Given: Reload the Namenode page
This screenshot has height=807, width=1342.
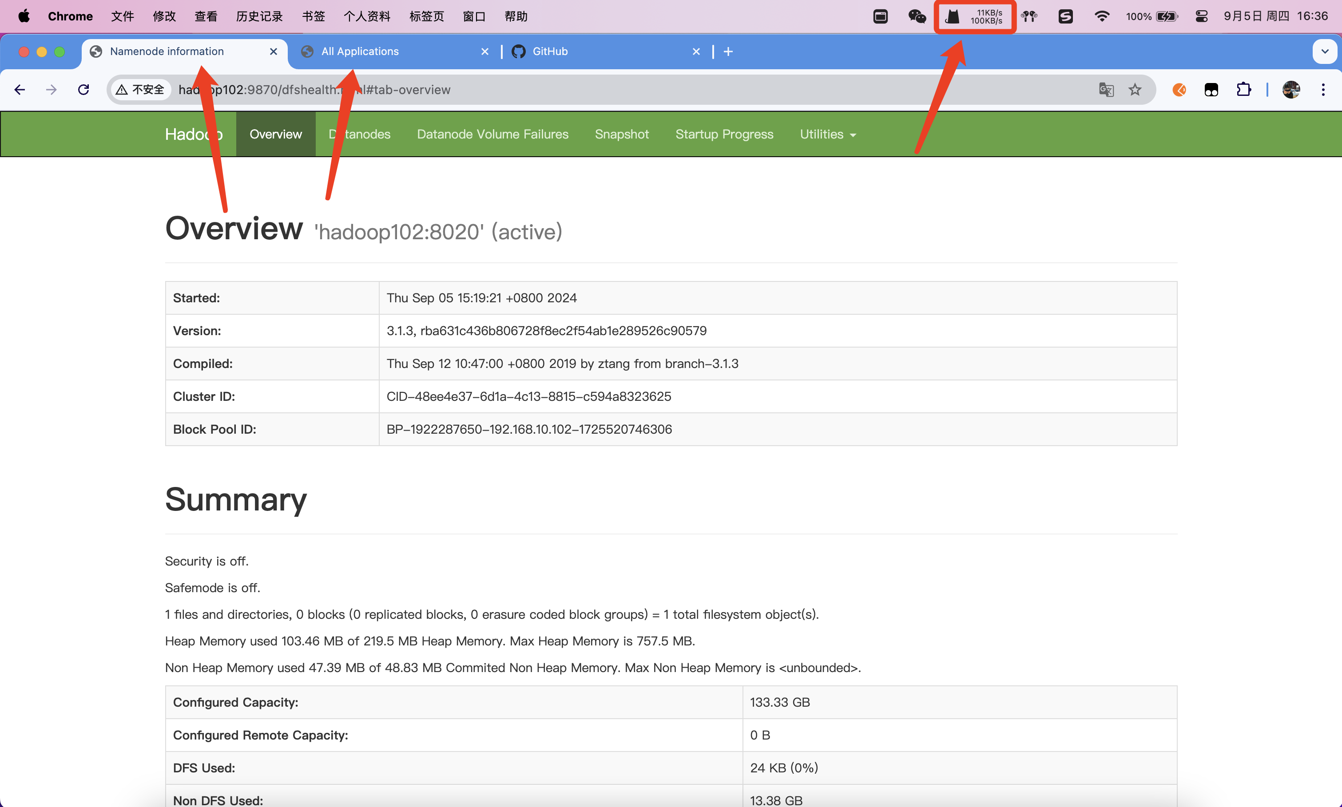Looking at the screenshot, I should (x=83, y=90).
